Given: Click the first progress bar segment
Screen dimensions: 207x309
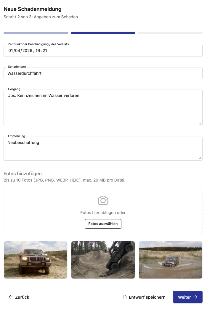Looking at the screenshot, I should pyautogui.click(x=36, y=33).
